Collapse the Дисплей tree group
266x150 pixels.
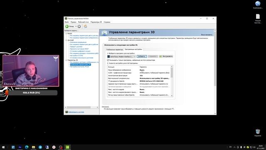pos(66,40)
